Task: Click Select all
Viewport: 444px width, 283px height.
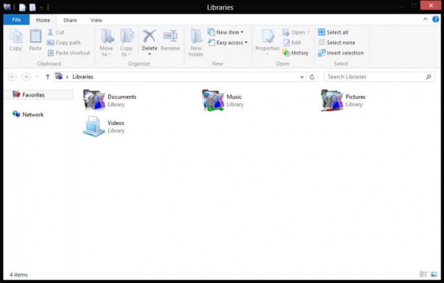Action: click(x=333, y=32)
